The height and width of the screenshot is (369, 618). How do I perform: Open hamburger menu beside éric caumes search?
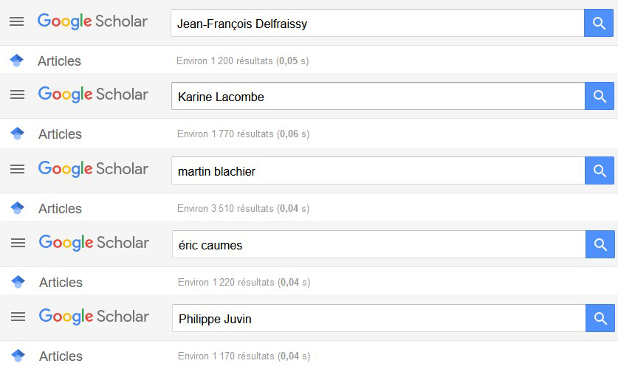(18, 243)
